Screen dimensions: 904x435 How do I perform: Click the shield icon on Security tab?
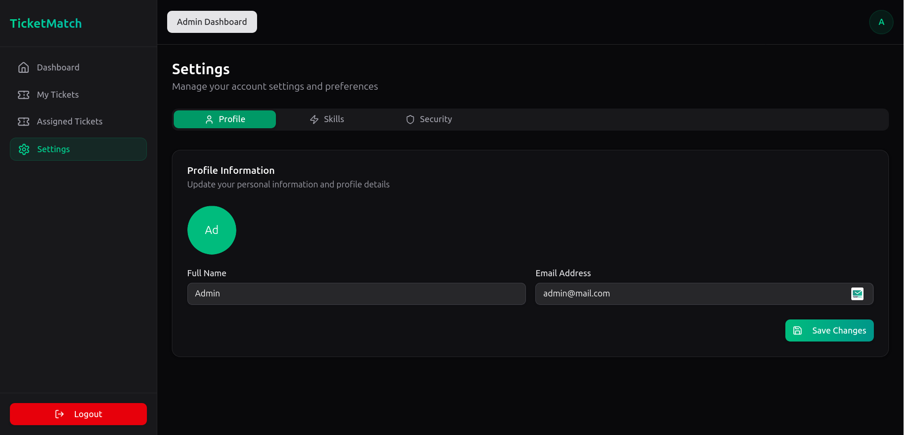(410, 119)
